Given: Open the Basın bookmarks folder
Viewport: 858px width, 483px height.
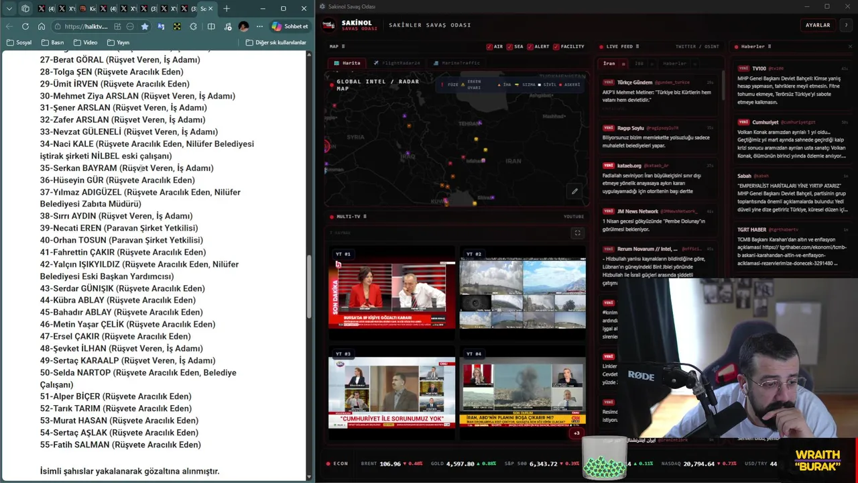Looking at the screenshot, I should coord(53,42).
